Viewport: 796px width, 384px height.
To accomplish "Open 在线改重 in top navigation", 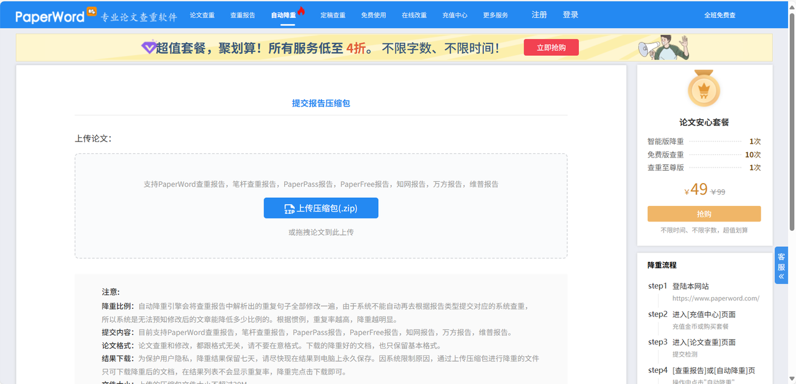I will [x=414, y=15].
